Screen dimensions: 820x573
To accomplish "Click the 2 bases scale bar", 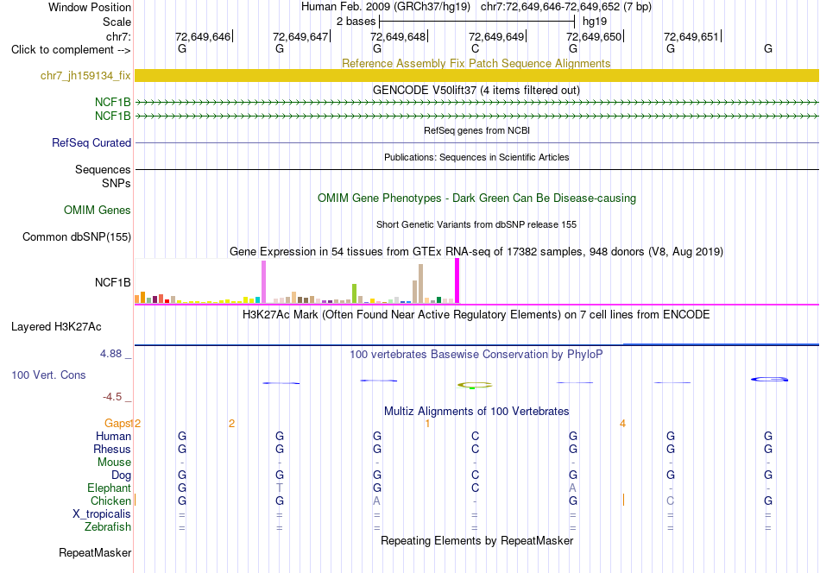I will [476, 22].
